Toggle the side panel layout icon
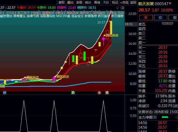Image resolution: width=178 pixels, height=132 pixels. (122, 8)
